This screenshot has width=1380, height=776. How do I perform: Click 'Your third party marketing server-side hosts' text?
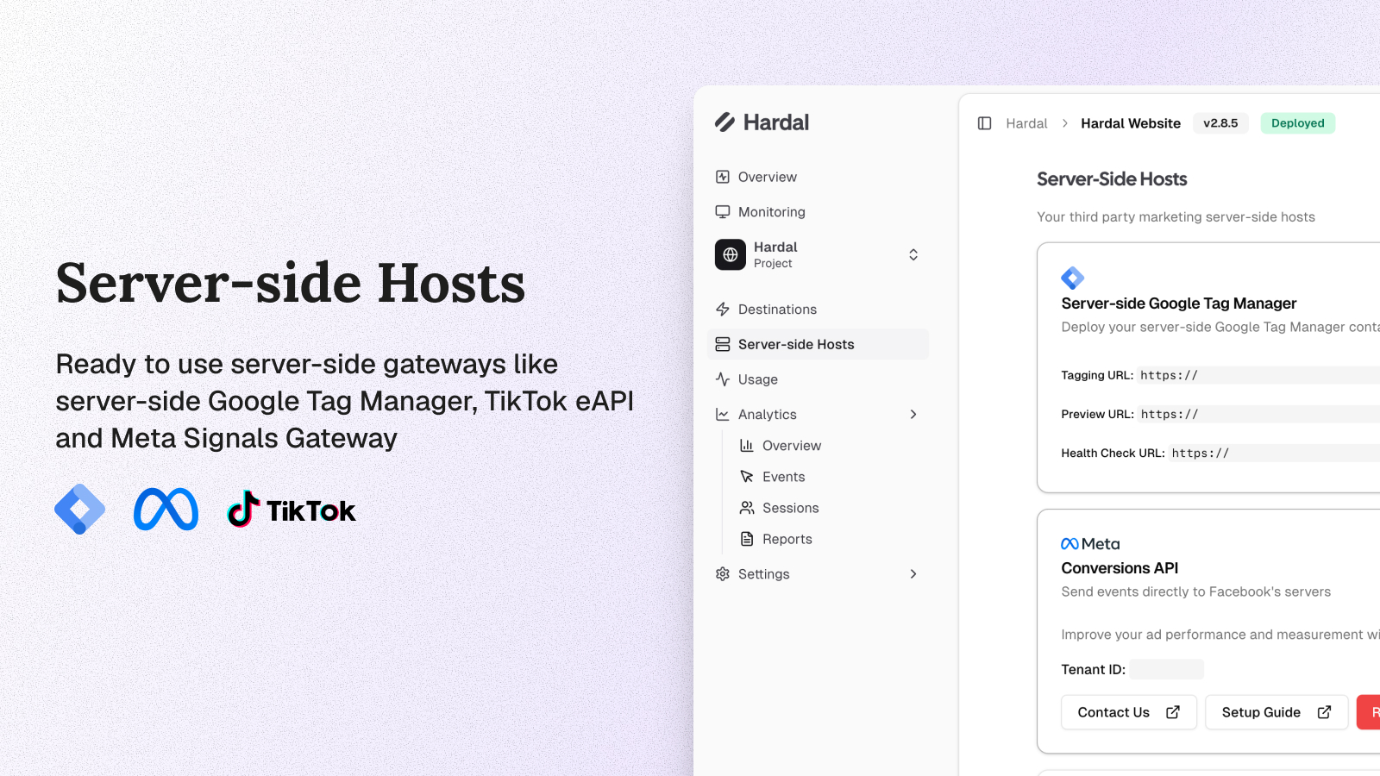(x=1176, y=217)
